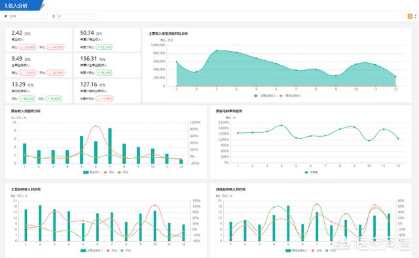The image size is (419, 258).
Task: Toggle 其他业务收入 legend in the area chart
Action: pyautogui.click(x=290, y=96)
